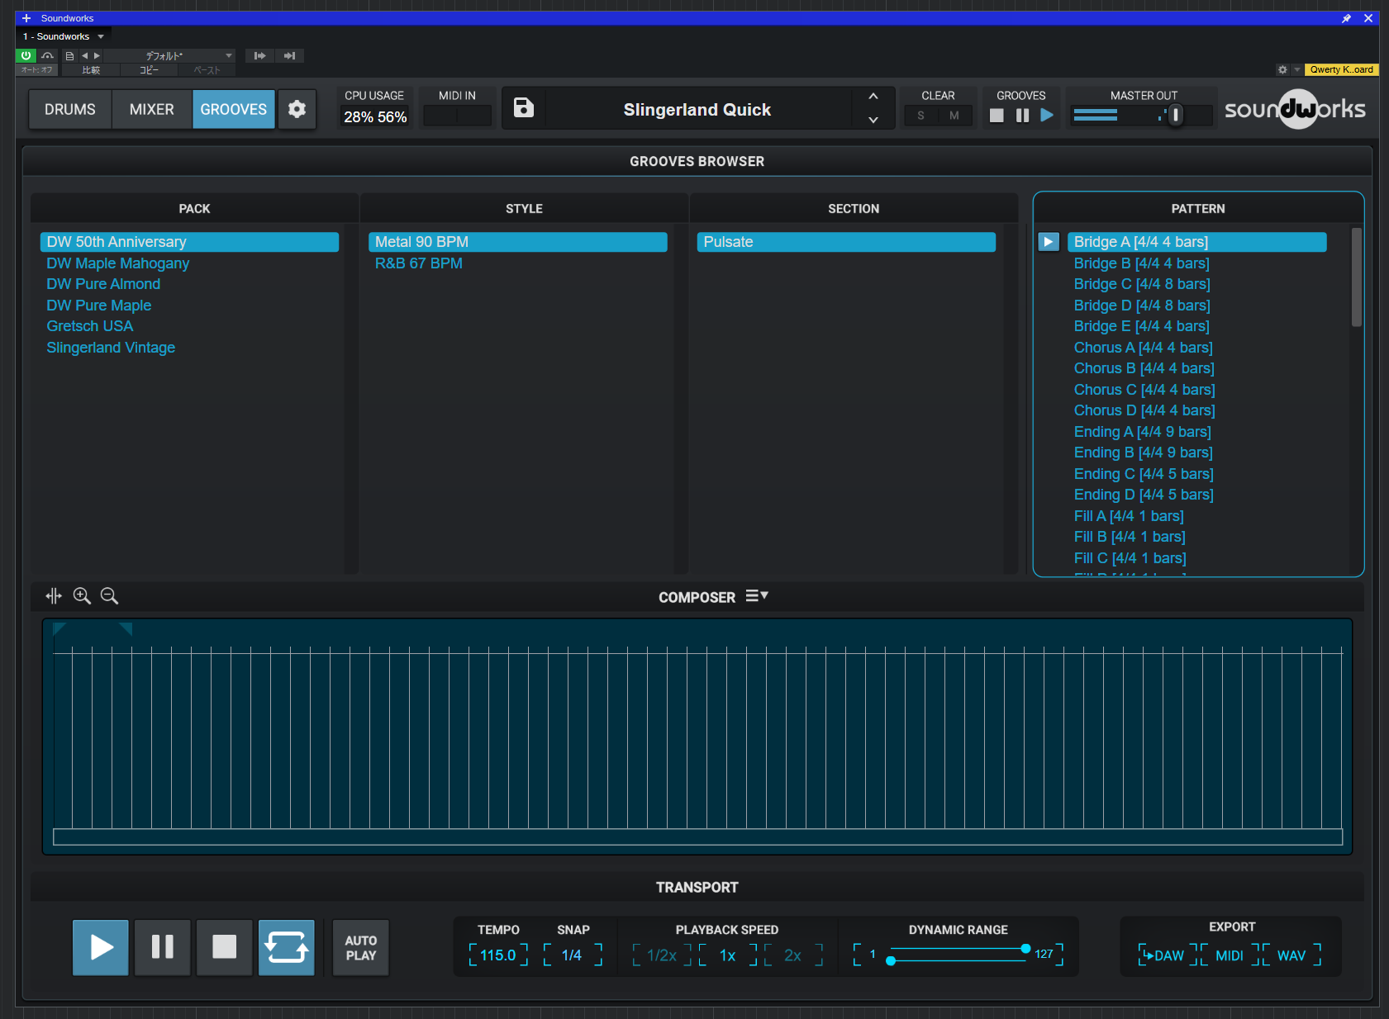Click the soundworks logo

tap(1295, 109)
